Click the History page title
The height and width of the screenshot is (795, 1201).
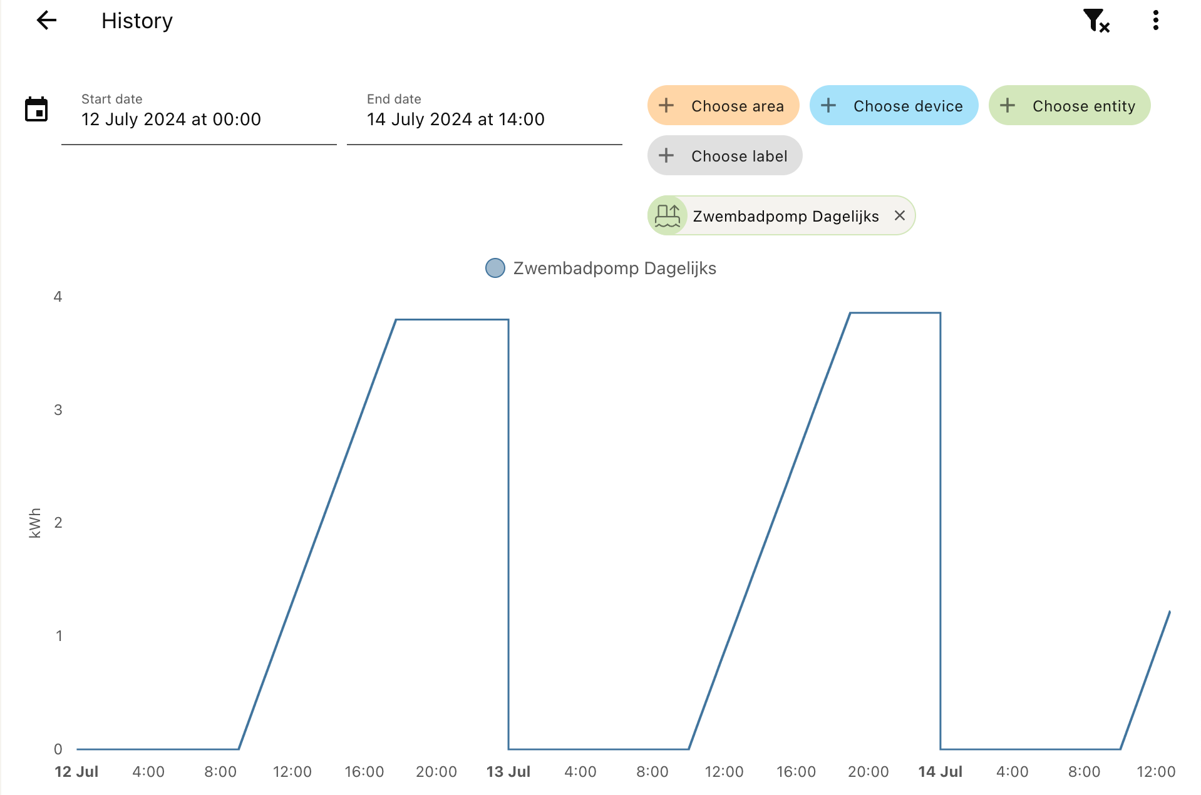137,21
